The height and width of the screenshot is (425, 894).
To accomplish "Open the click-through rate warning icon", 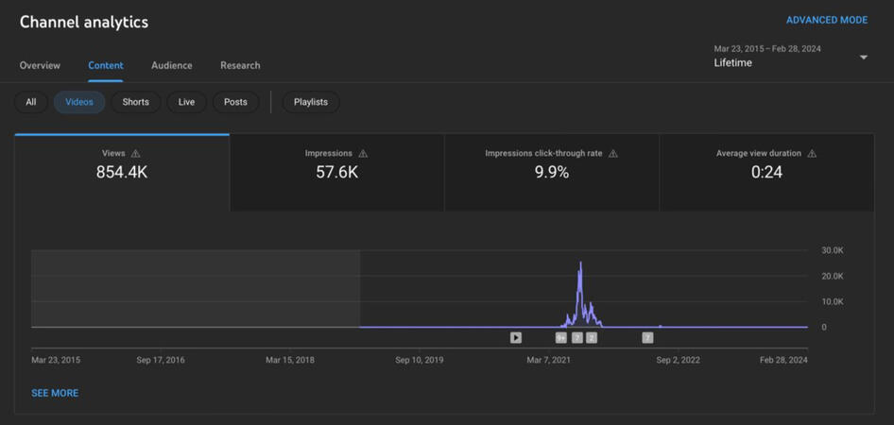I will coord(612,154).
